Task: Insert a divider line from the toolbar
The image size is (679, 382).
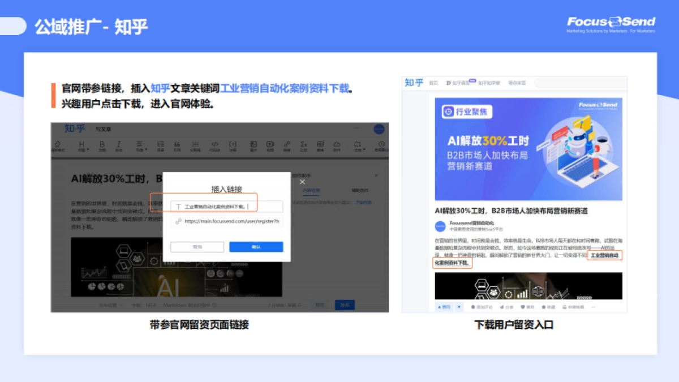Action: tap(195, 143)
